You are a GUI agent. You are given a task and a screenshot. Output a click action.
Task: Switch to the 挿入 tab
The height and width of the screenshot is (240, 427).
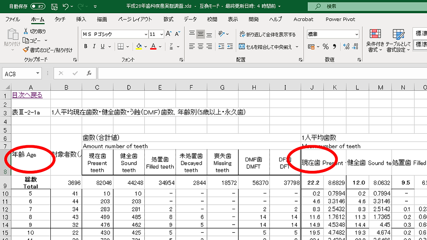(x=81, y=19)
